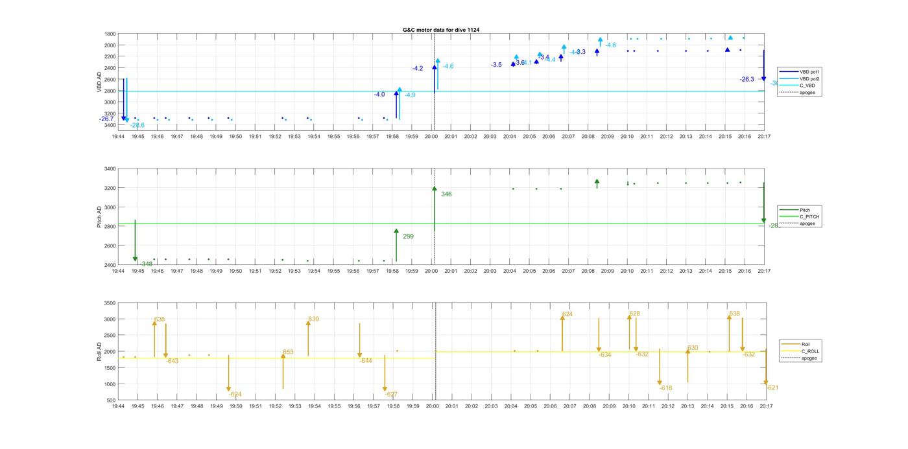Select the 'VBD pot1' legend entry
The width and height of the screenshot is (908, 449).
coord(798,71)
